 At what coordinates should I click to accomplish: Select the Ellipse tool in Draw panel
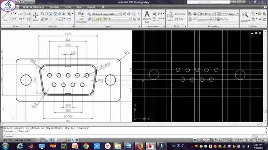click(21, 19)
